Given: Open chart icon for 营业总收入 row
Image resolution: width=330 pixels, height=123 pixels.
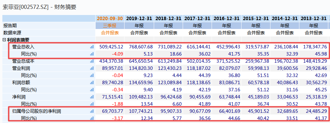Looking at the screenshot, I should [92, 47].
